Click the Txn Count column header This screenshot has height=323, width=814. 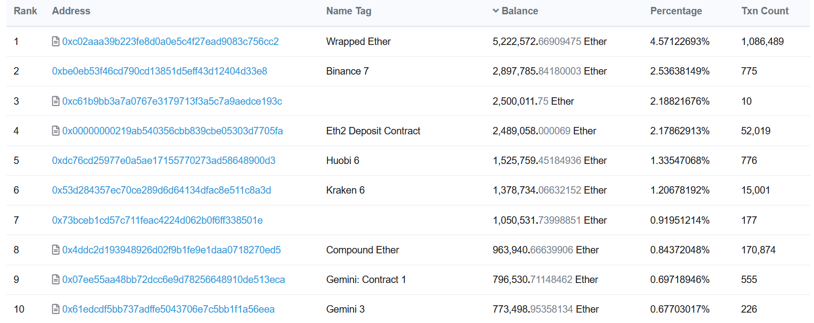pyautogui.click(x=765, y=11)
